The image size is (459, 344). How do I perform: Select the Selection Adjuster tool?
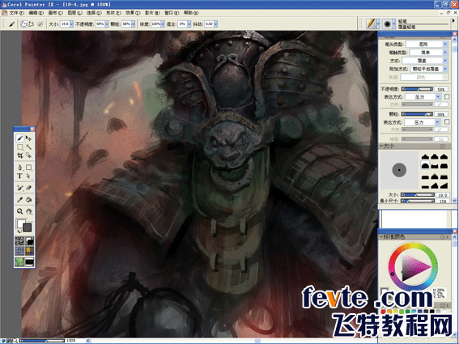coord(28,155)
